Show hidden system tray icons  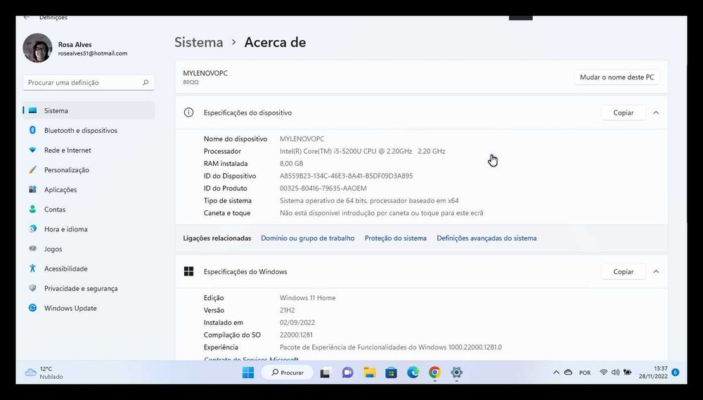click(x=556, y=372)
